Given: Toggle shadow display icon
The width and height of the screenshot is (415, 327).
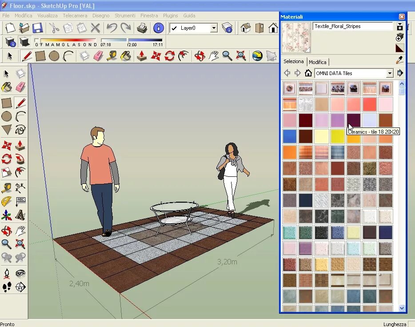Looking at the screenshot, I should tap(24, 42).
